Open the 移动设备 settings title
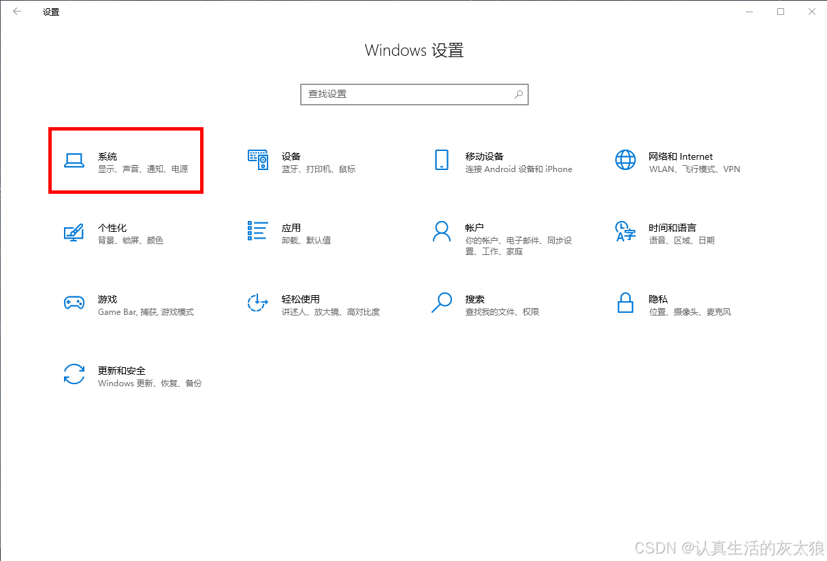Screen dimensions: 827x561 click(485, 156)
